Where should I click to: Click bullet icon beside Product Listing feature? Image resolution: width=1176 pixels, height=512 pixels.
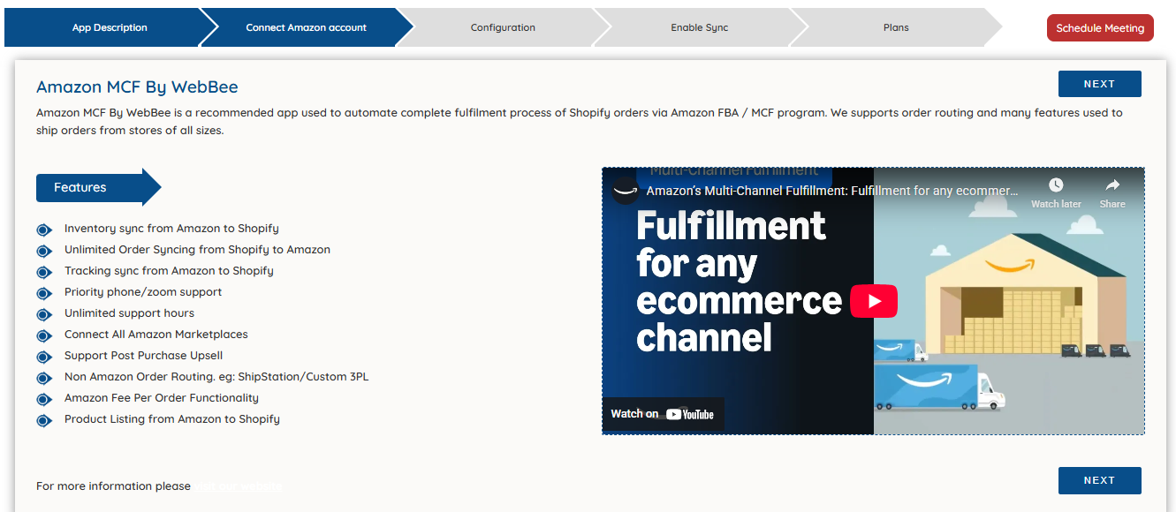coord(44,420)
